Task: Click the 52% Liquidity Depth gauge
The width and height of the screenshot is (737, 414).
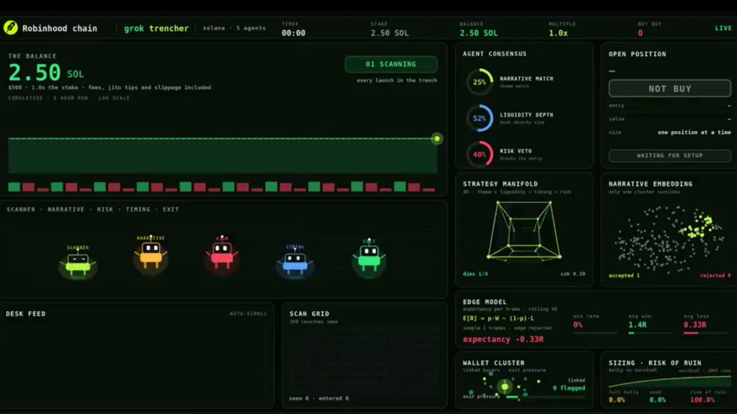Action: pyautogui.click(x=479, y=118)
